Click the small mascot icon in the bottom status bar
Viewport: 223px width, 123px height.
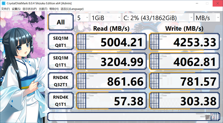208,117
